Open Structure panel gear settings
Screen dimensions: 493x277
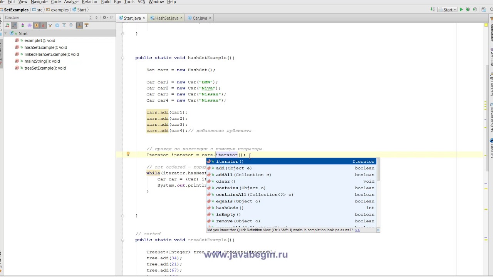(105, 17)
